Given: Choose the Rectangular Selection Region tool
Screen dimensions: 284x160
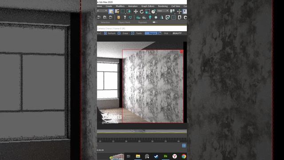Looking at the screenshot, I should (123, 12).
